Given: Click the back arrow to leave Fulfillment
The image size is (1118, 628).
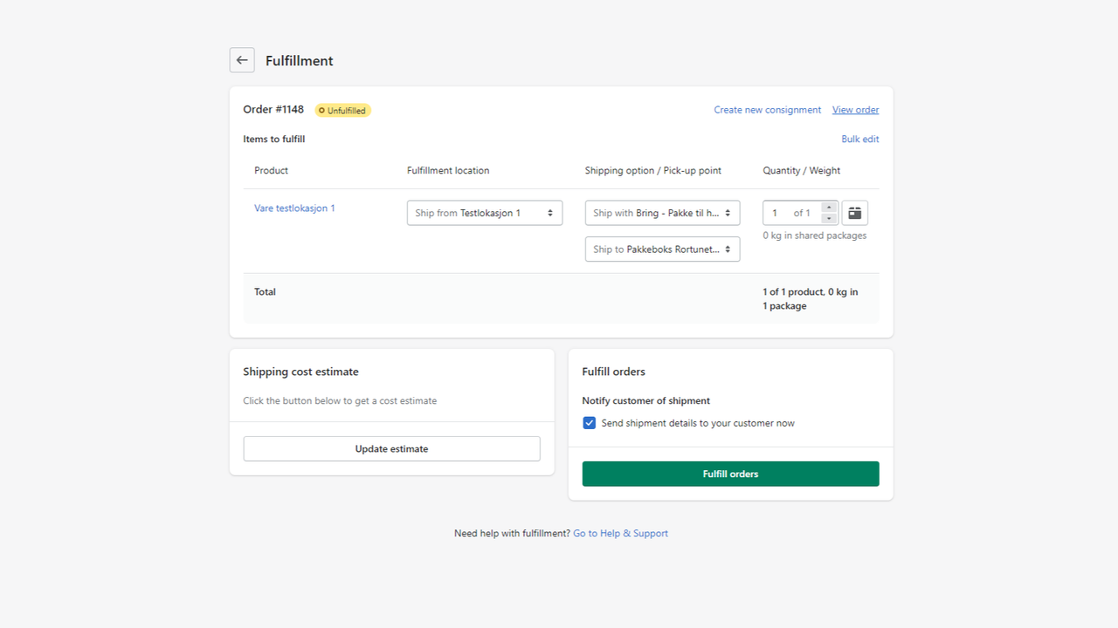Looking at the screenshot, I should 242,59.
